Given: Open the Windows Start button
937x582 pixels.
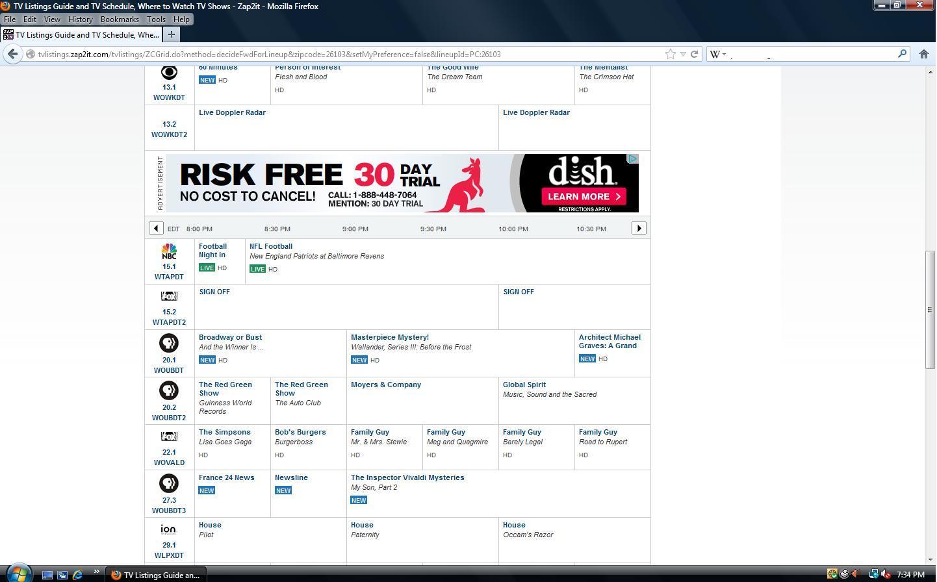Looking at the screenshot, I should [18, 573].
